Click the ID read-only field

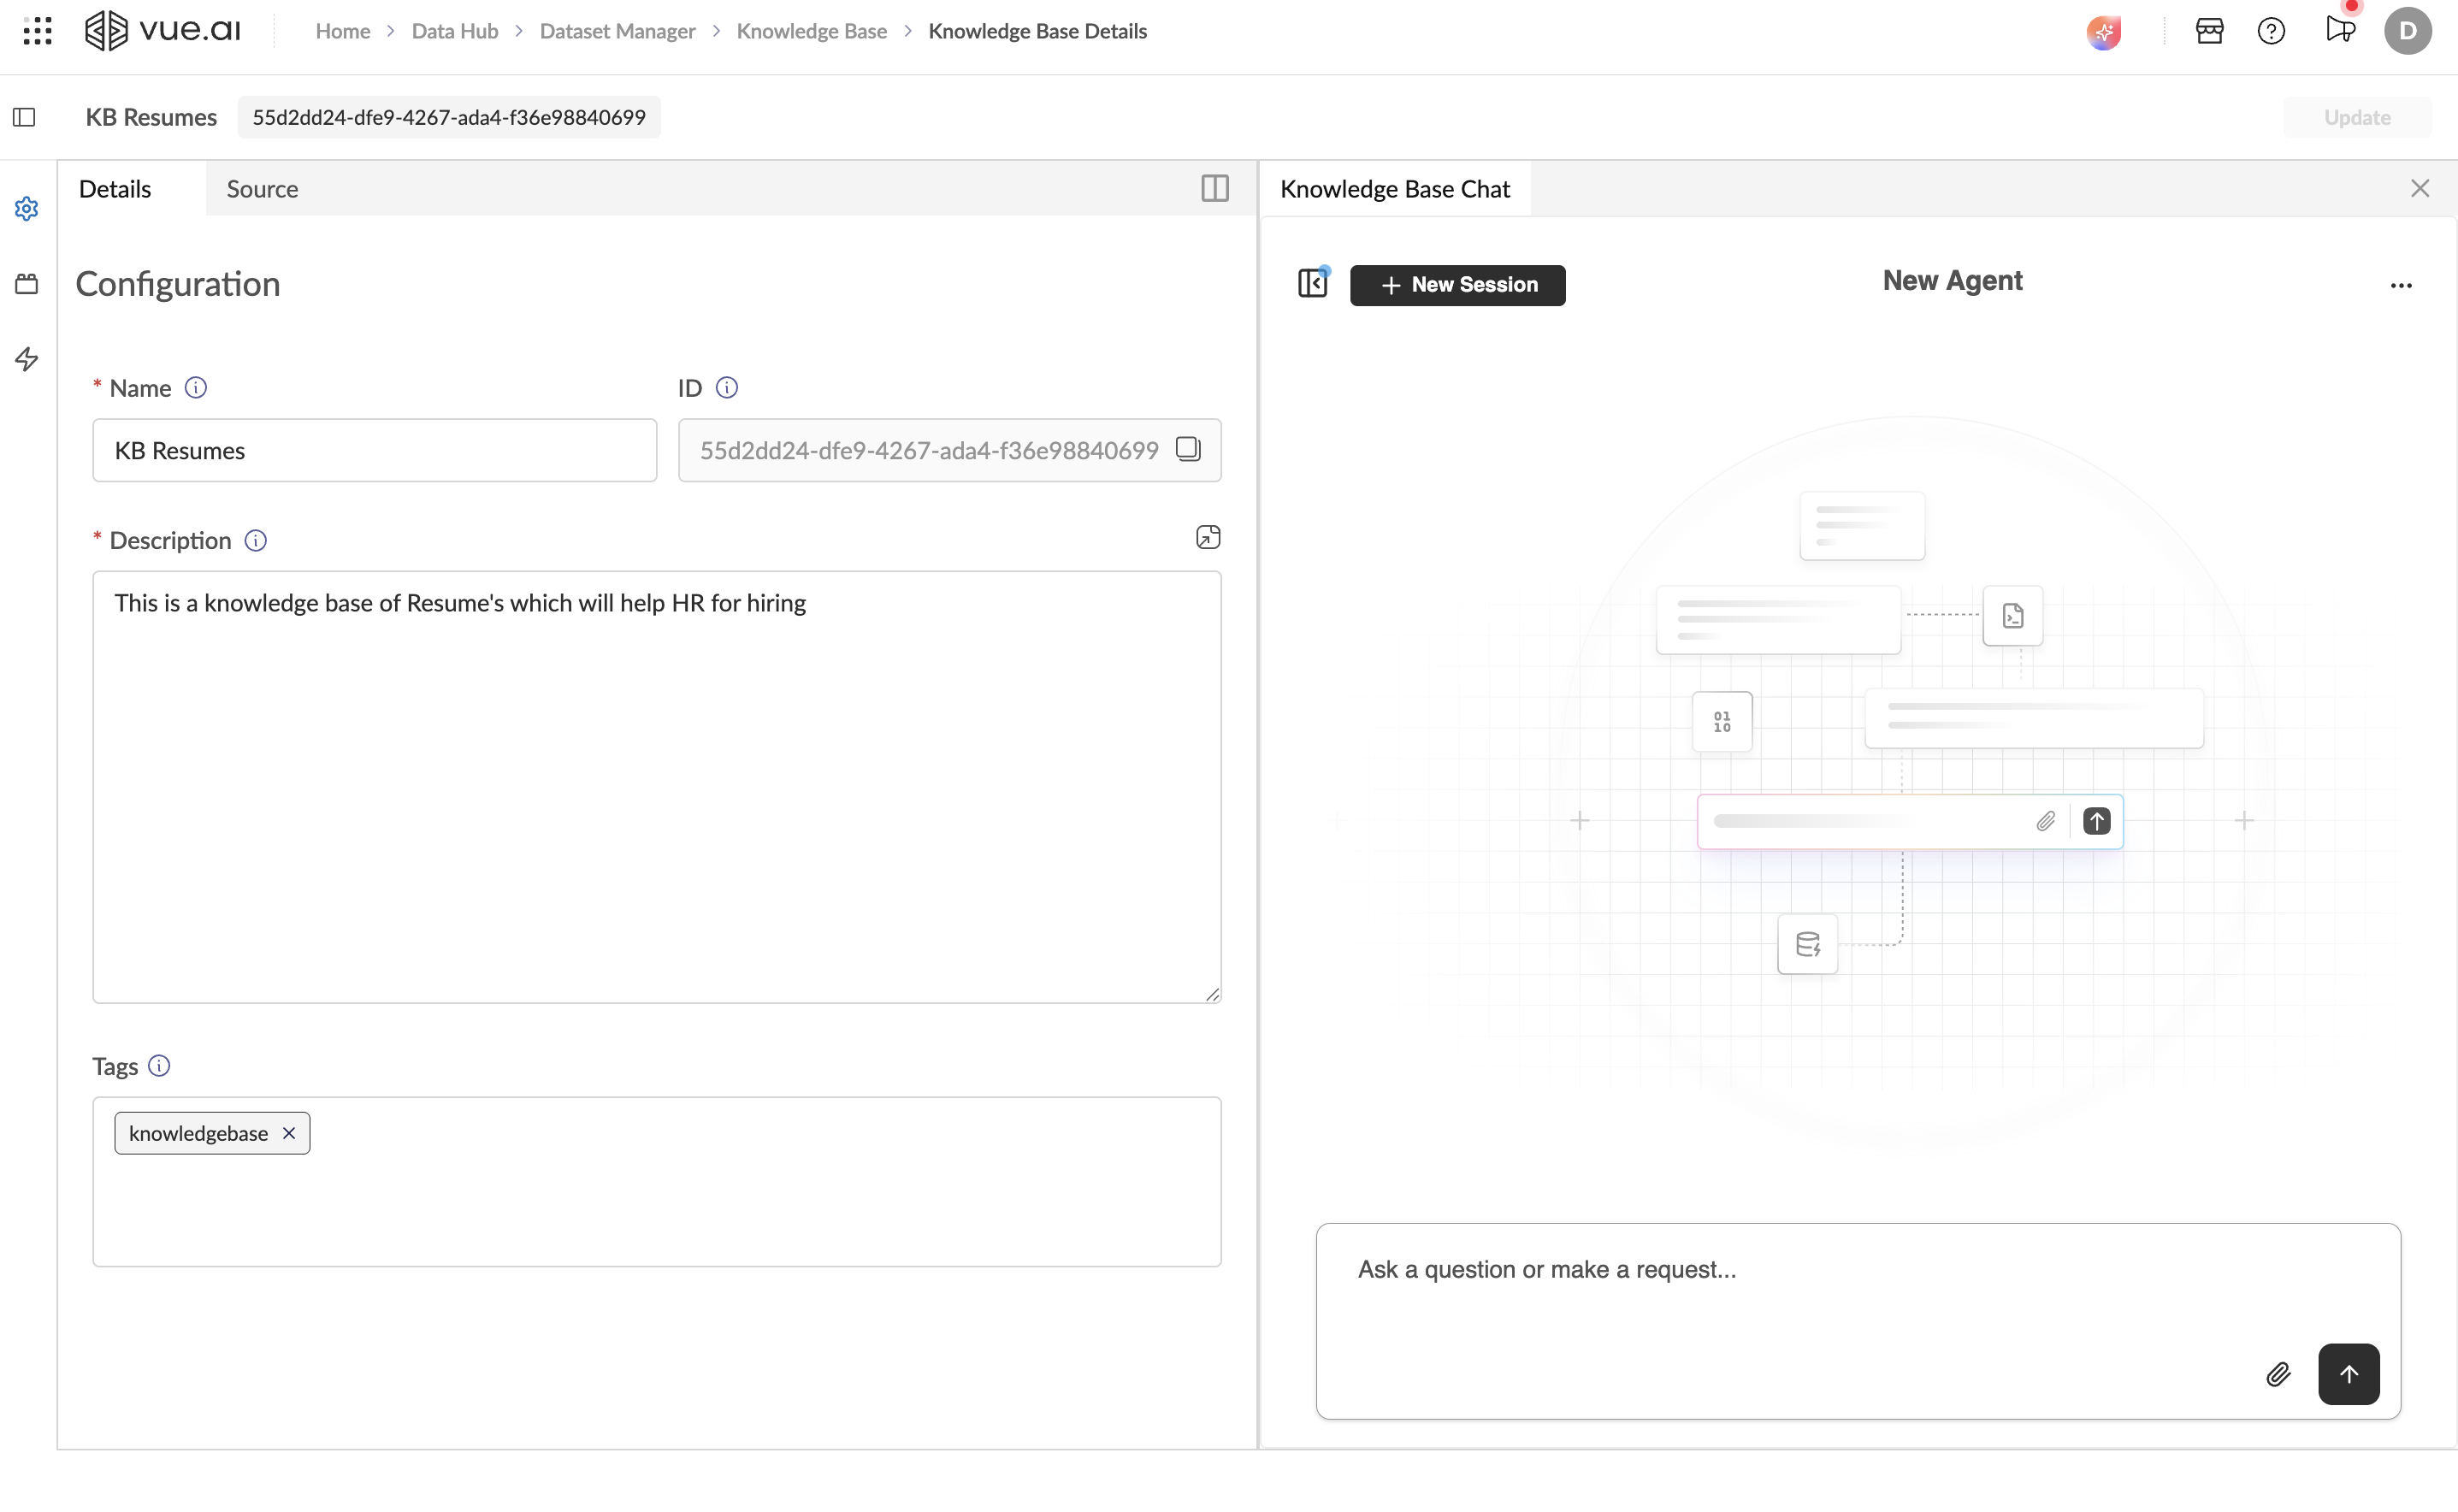pos(949,450)
